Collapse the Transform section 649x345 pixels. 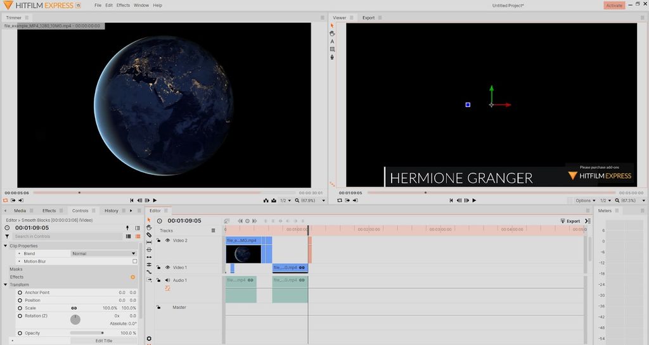[x=6, y=285]
